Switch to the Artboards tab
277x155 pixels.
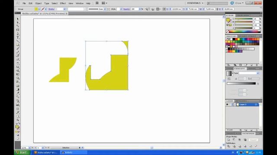(241, 101)
